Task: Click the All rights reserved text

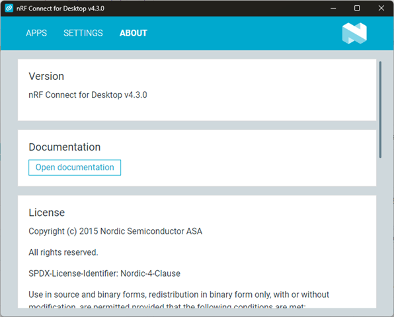Action: point(63,252)
